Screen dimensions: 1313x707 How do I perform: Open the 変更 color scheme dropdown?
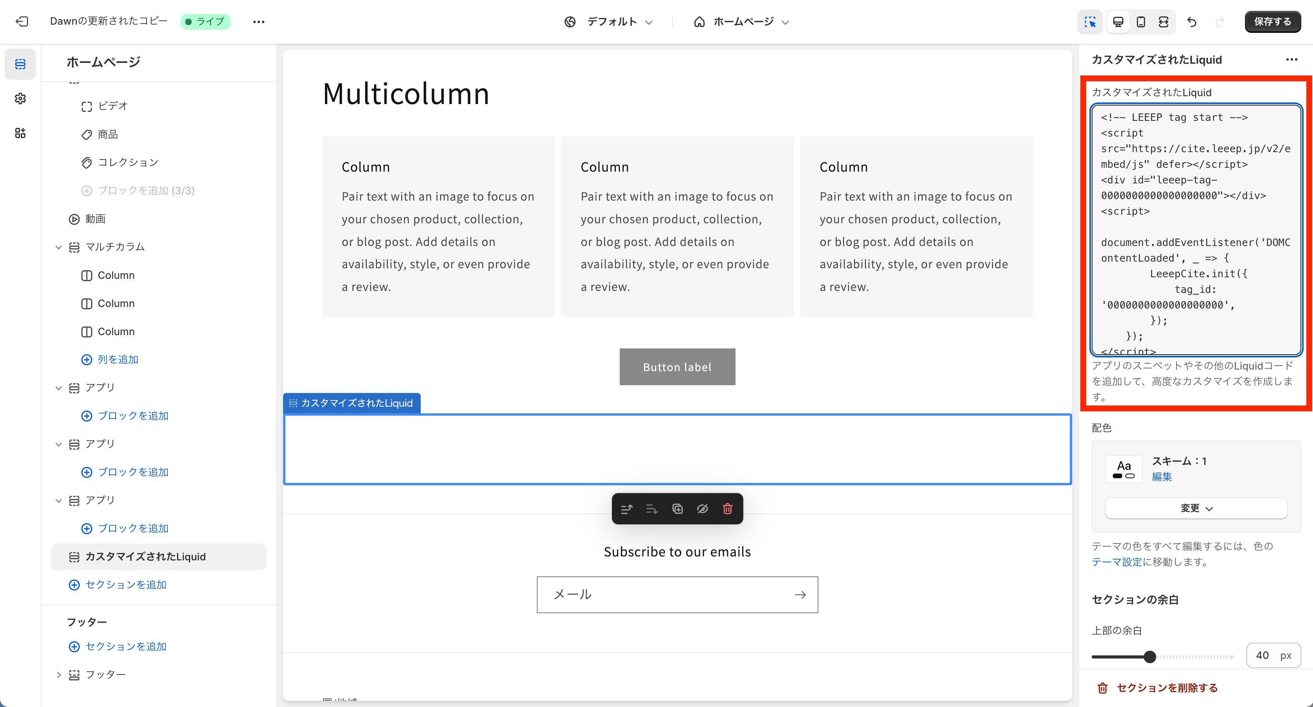1196,508
